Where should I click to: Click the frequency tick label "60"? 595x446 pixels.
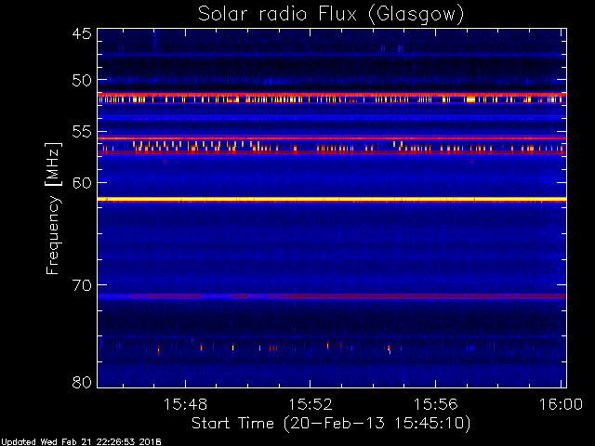click(x=82, y=182)
